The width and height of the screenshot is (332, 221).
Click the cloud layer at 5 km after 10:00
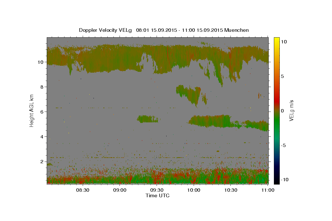pyautogui.click(x=210, y=121)
